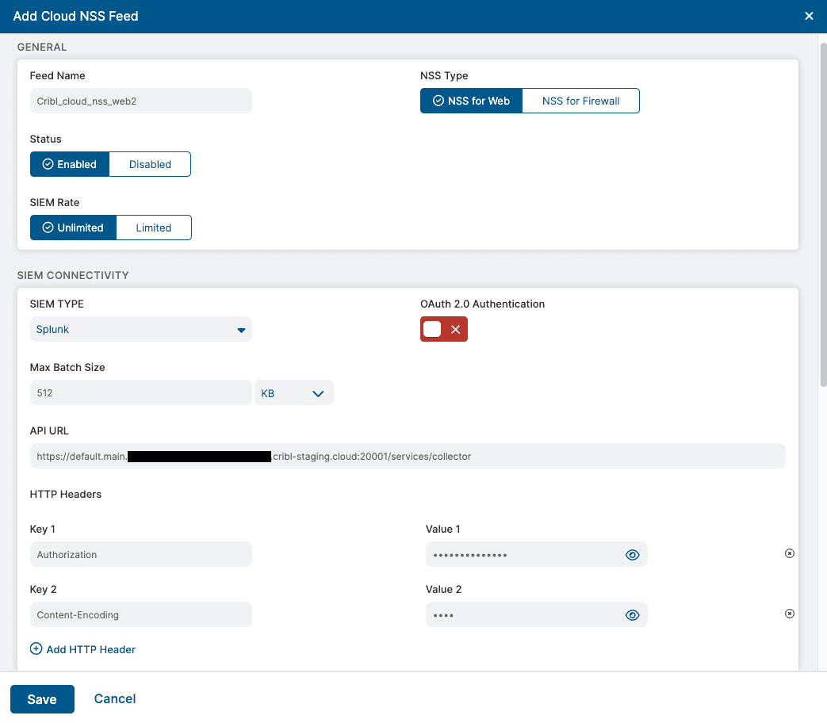Screen dimensions: 827x723
Task: Click the Feed Name input field
Action: coord(140,101)
